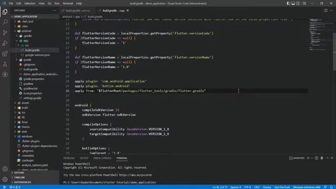Add a new terminal with plus
Viewport: 336px width, 189px height.
coord(308,158)
